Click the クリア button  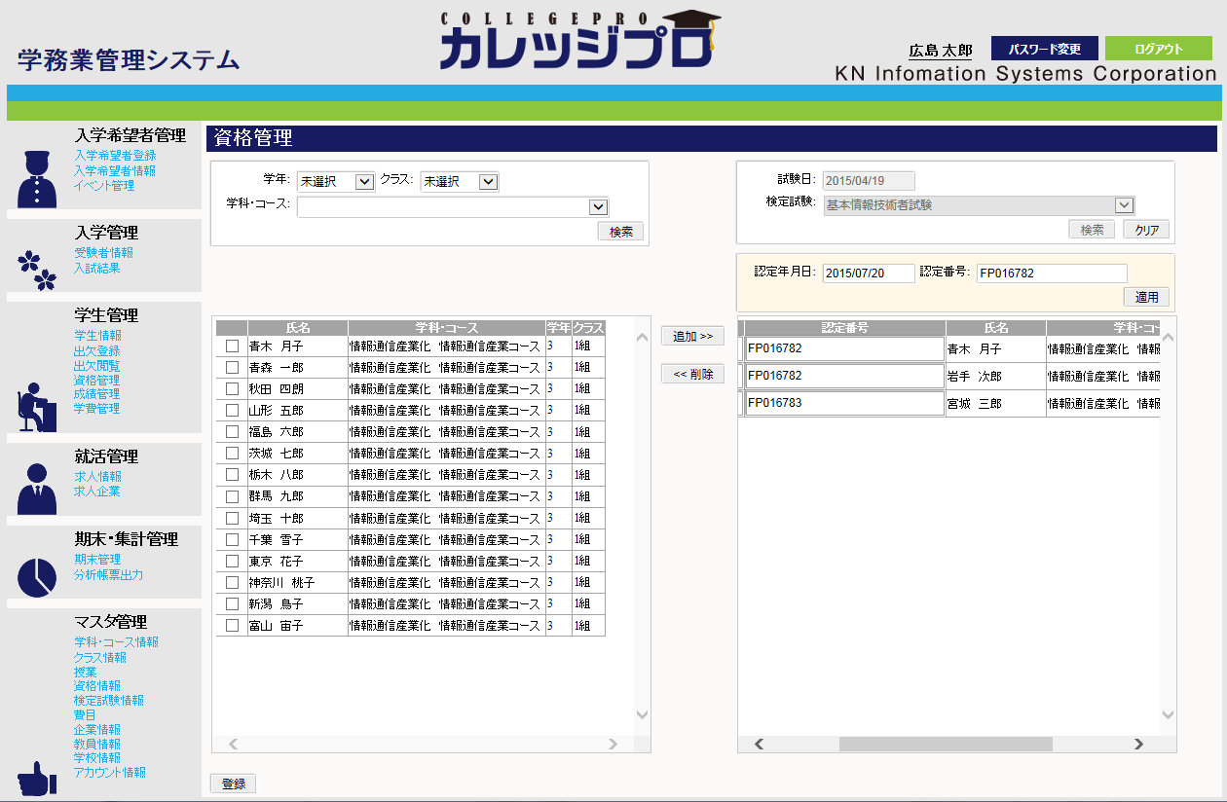coord(1146,230)
